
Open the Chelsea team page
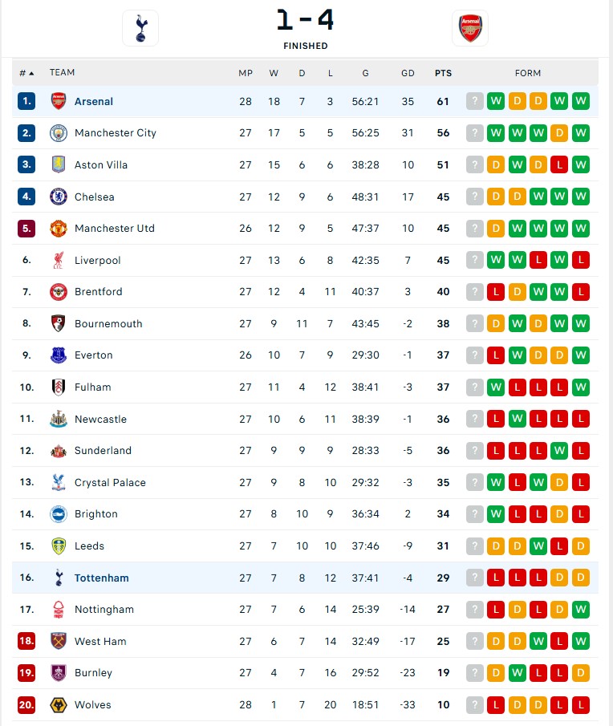pos(95,197)
